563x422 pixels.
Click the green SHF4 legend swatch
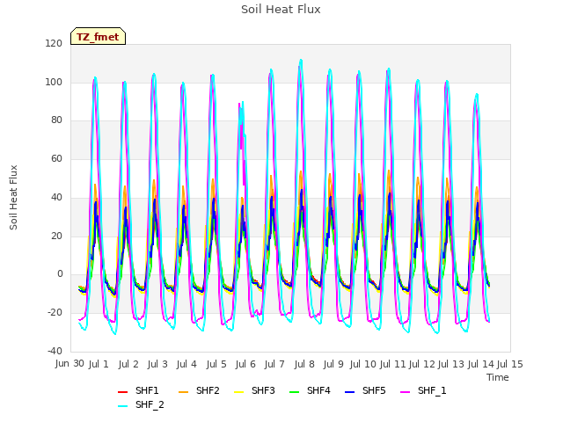[294, 391]
